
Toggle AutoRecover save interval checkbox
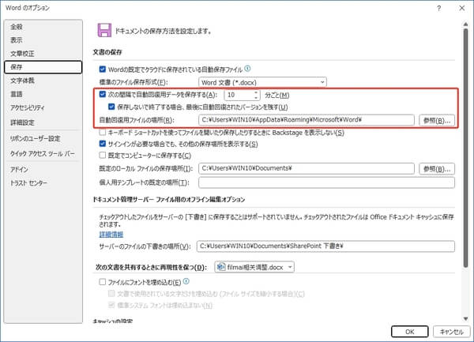pyautogui.click(x=103, y=94)
